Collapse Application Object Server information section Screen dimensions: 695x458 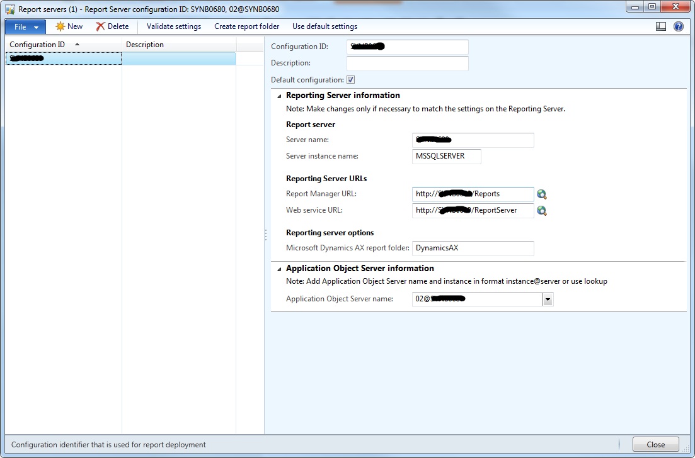pos(279,268)
